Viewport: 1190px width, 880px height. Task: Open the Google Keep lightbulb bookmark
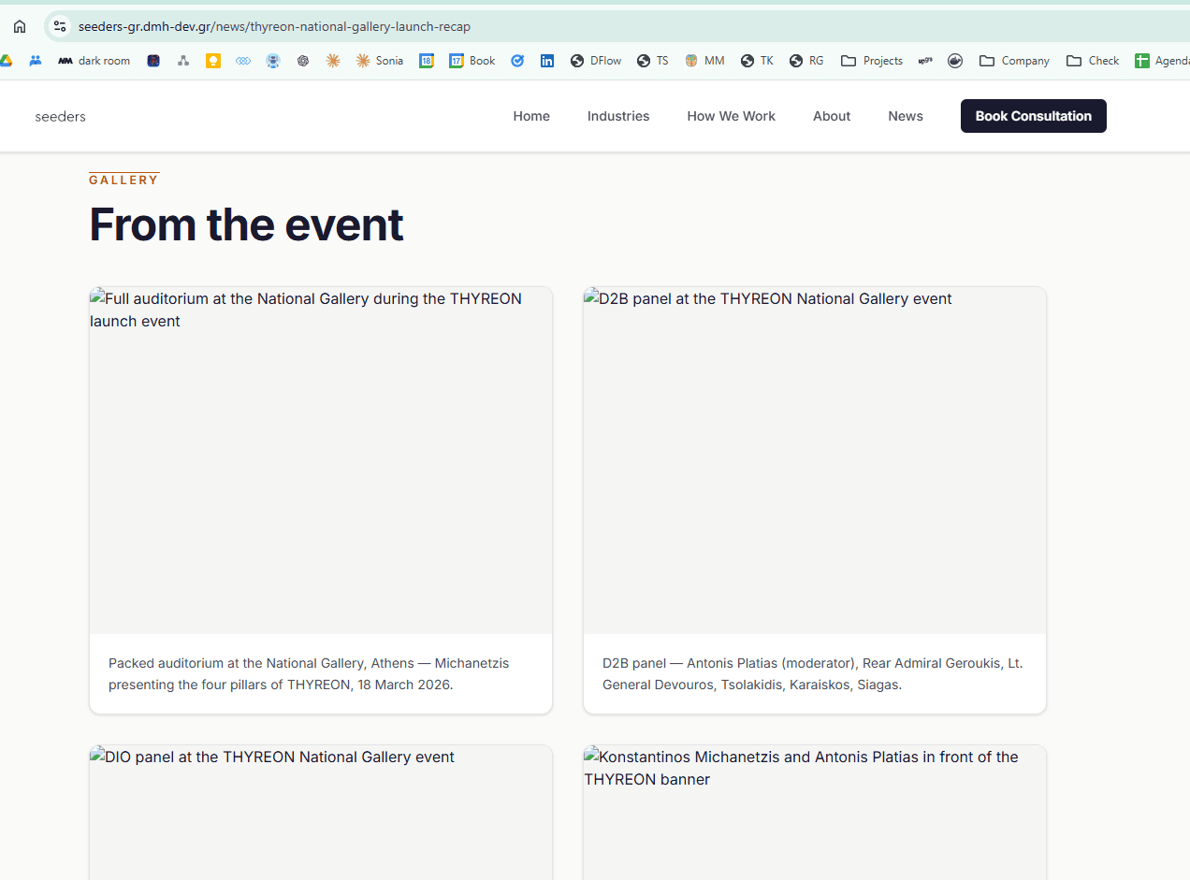213,61
